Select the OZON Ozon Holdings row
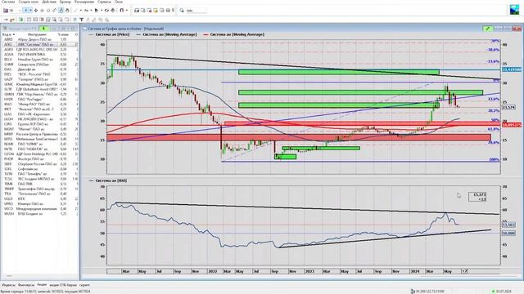Screen dimensions: 524x294 40,154
